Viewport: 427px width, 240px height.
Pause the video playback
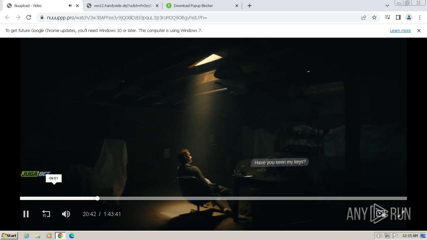click(x=26, y=214)
